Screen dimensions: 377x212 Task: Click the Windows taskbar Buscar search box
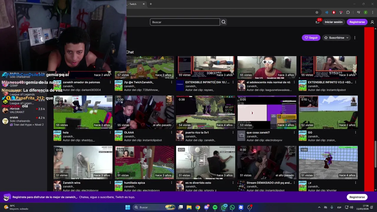[x=154, y=207]
